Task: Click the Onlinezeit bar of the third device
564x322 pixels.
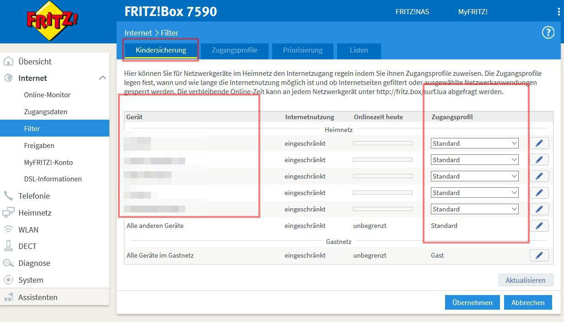Action: tap(382, 176)
